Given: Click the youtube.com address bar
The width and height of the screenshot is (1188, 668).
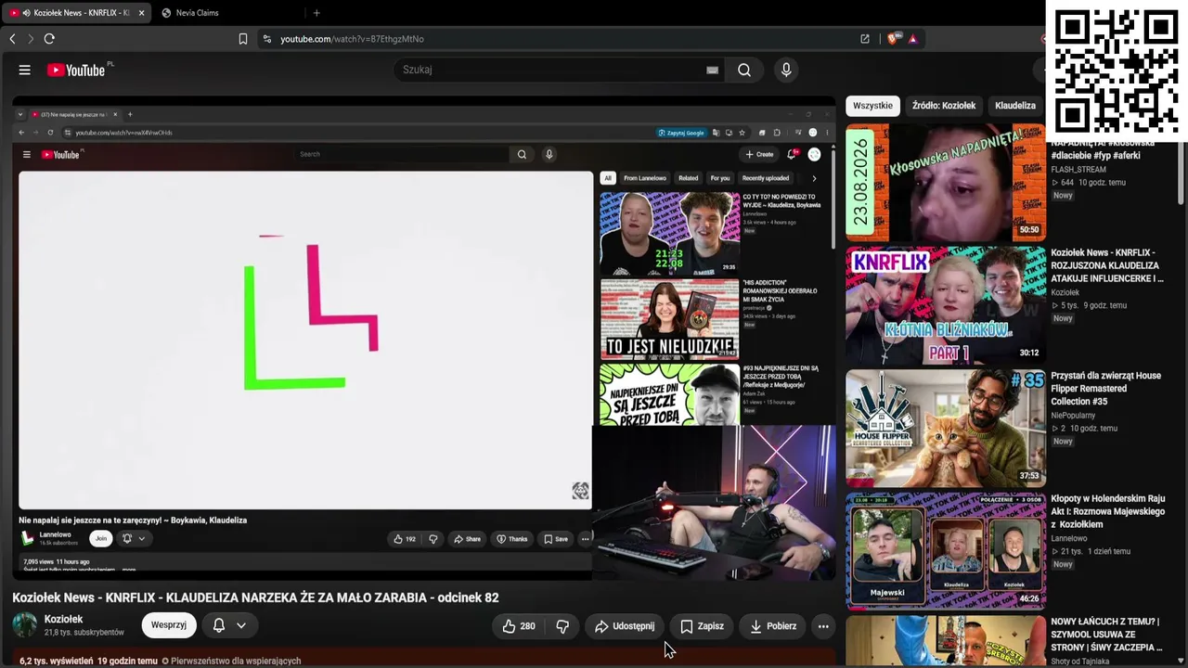Looking at the screenshot, I should 557,39.
